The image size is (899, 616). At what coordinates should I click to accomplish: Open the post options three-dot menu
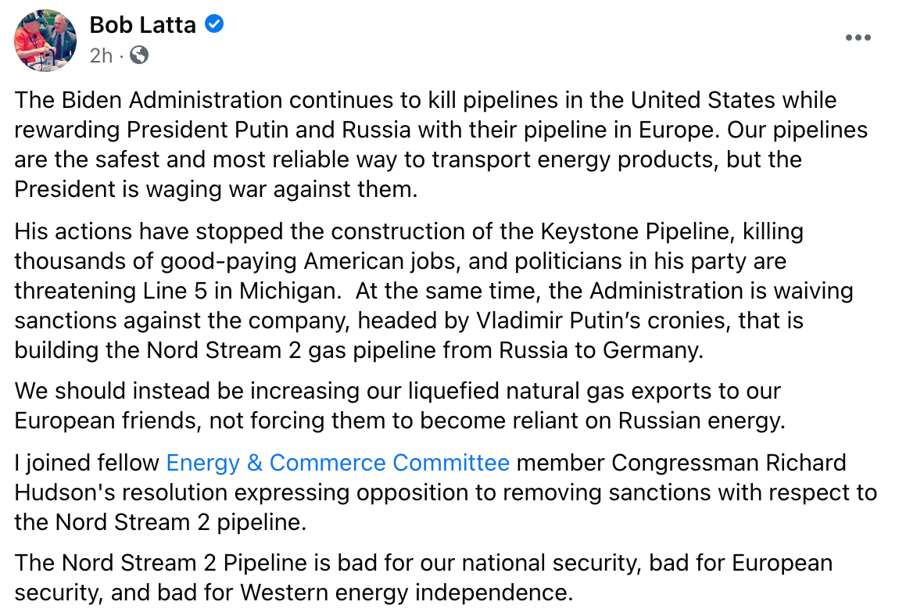(858, 38)
